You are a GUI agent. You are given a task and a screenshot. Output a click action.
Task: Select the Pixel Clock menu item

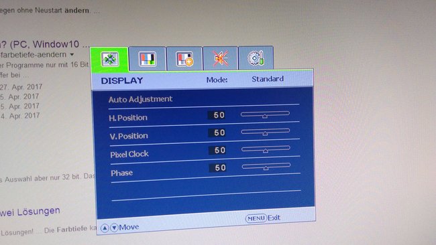[129, 154]
